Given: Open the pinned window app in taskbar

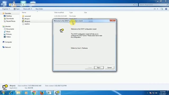Looking at the screenshot, I should [49, 93].
